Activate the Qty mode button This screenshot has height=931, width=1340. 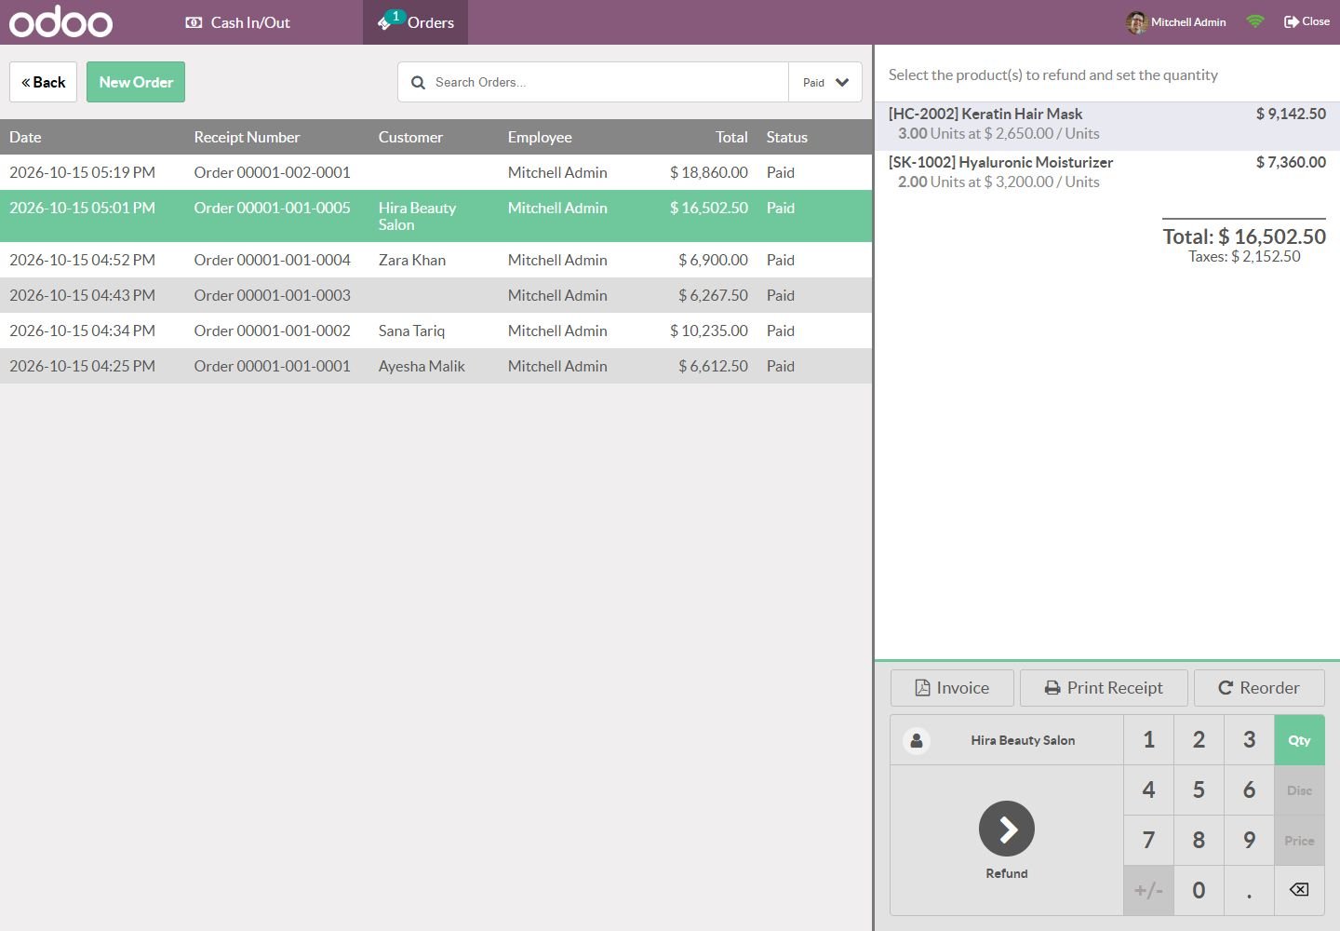(x=1300, y=740)
